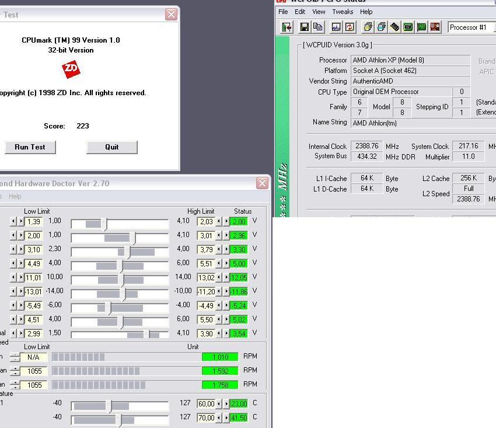Decrease the 4,51 low limit with left arrow

[x=13, y=319]
